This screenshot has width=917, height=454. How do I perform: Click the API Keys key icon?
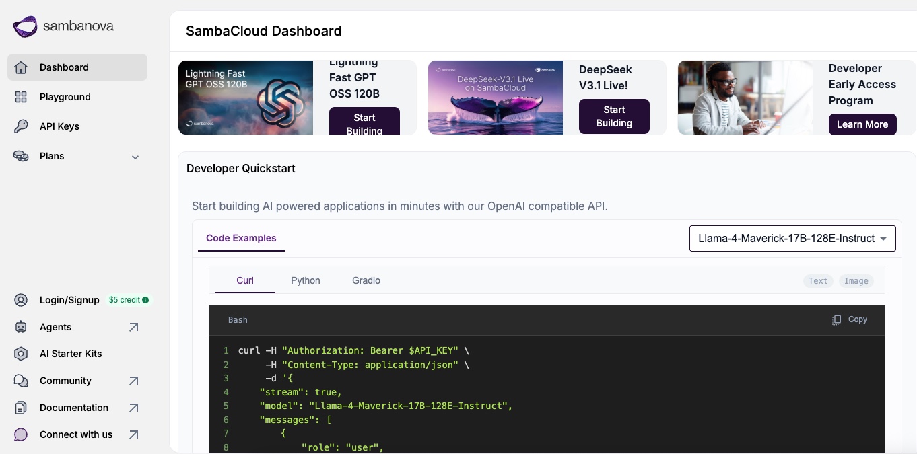click(21, 126)
